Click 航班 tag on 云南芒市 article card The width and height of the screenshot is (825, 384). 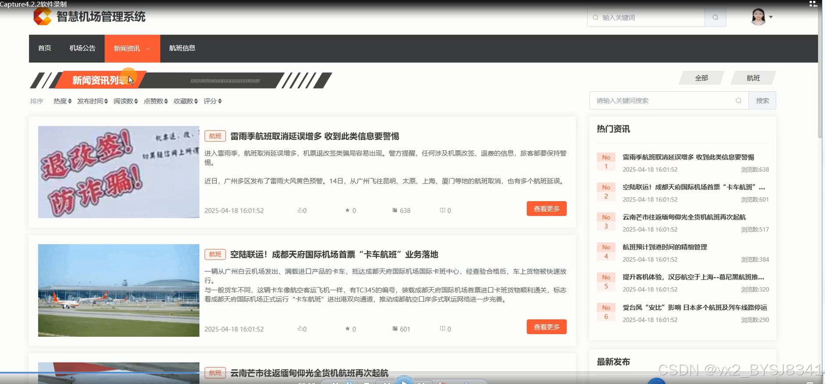pyautogui.click(x=215, y=373)
